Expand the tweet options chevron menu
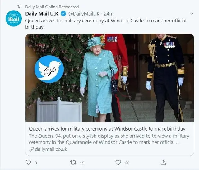The height and width of the screenshot is (170, 199). coord(191,14)
